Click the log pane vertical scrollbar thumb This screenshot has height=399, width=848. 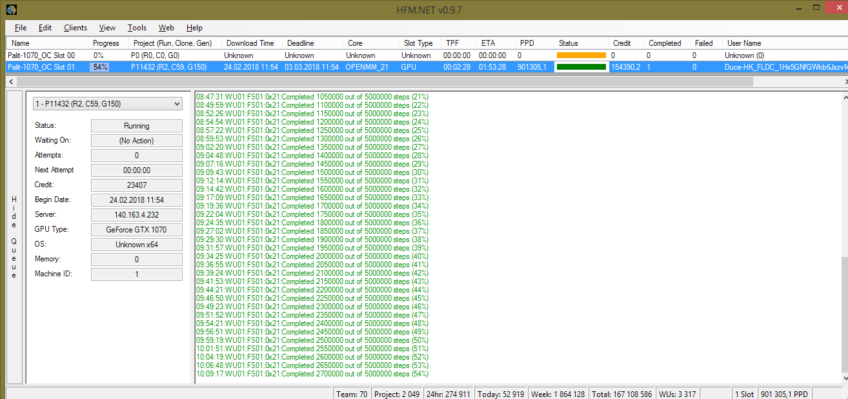pos(845,315)
